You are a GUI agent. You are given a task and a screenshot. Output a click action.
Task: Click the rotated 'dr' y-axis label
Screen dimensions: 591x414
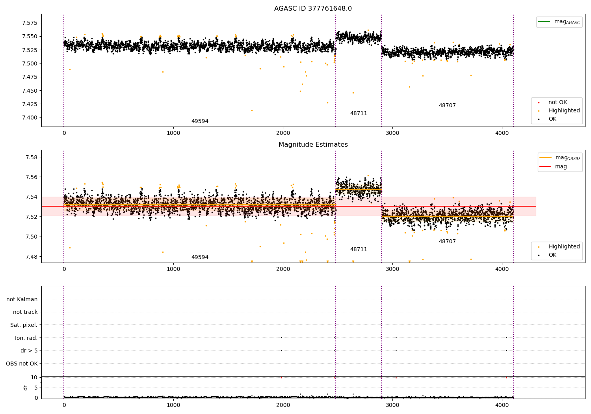[26, 388]
